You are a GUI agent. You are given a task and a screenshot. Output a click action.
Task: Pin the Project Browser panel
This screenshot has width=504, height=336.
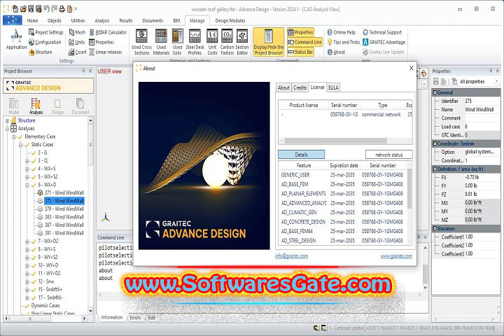pyautogui.click(x=83, y=71)
